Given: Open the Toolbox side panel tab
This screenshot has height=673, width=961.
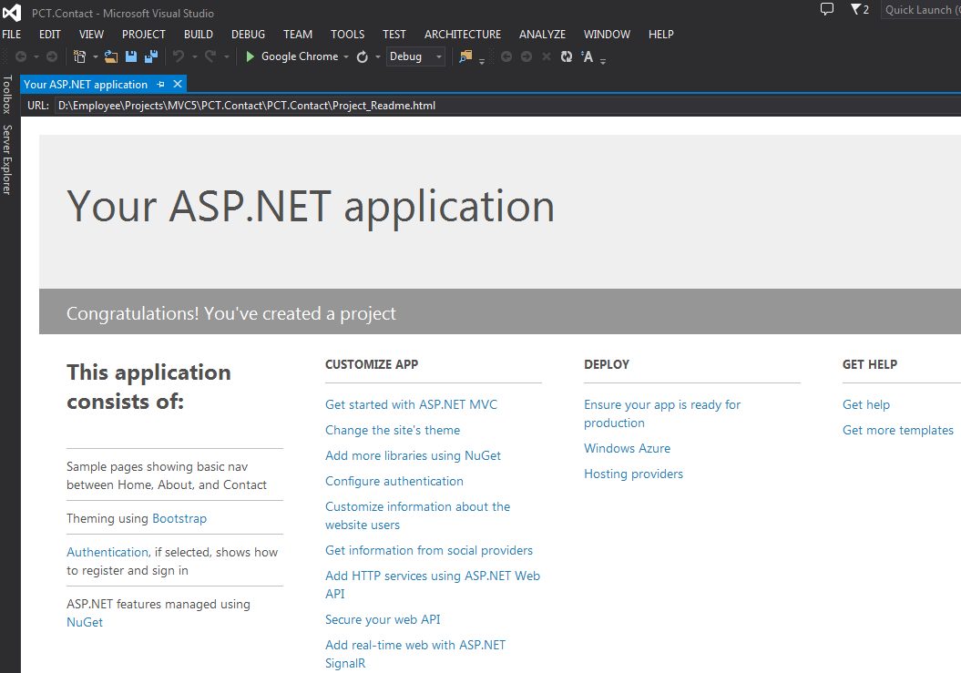Looking at the screenshot, I should (x=7, y=94).
